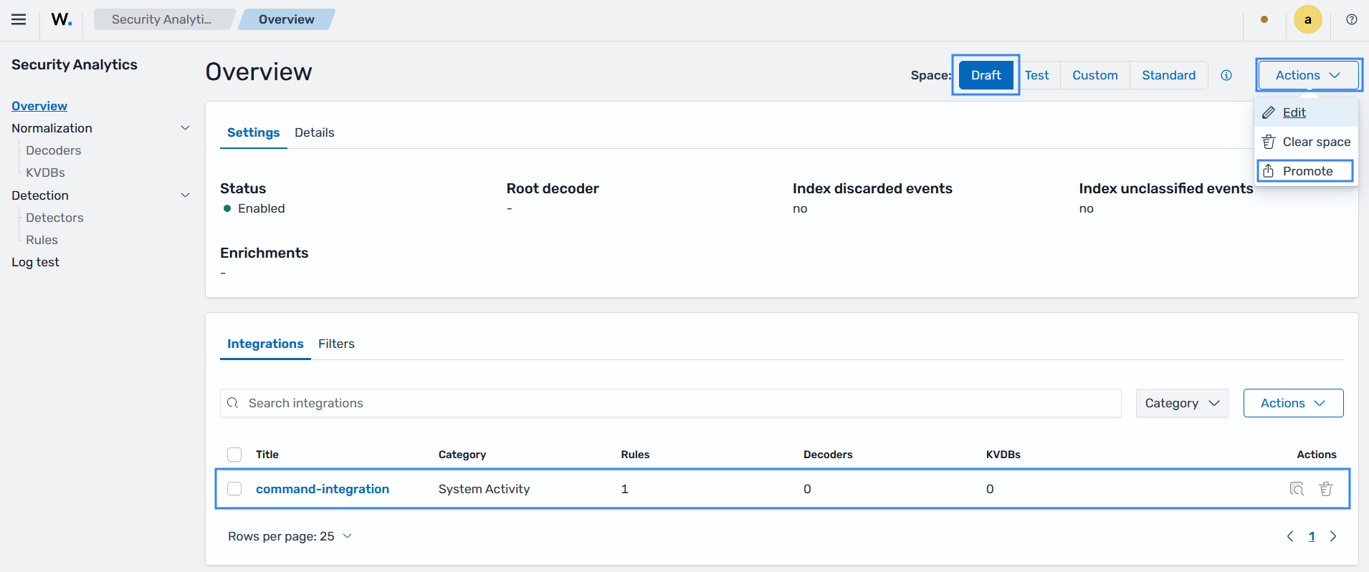Open the hamburger navigation menu
The width and height of the screenshot is (1369, 572).
[19, 19]
